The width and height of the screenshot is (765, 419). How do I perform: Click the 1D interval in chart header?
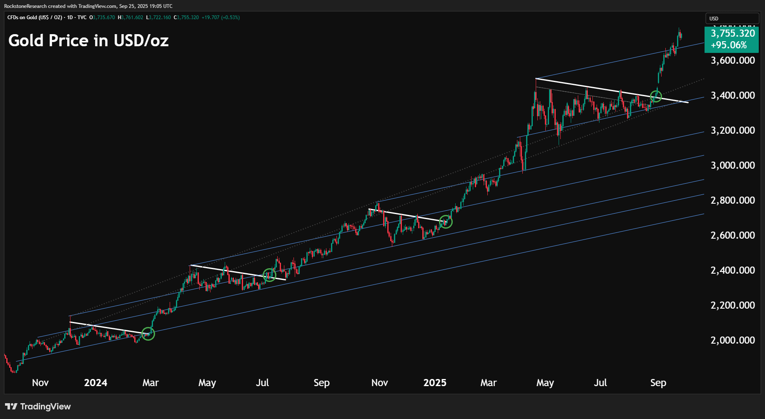[70, 17]
